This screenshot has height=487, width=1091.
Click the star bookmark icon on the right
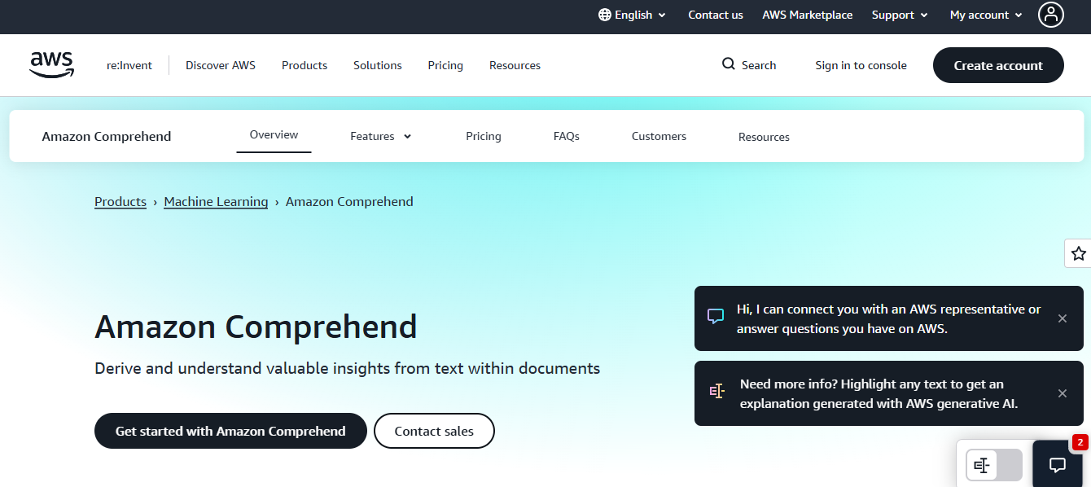pos(1079,253)
